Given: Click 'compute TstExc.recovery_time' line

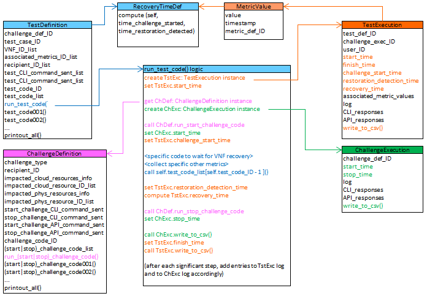Looking at the screenshot, I should click(187, 195).
